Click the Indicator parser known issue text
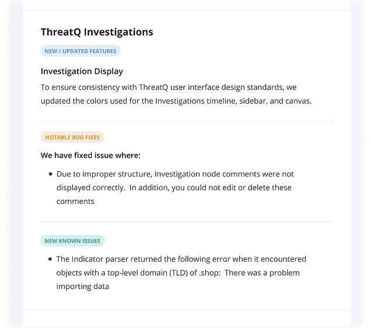The height and width of the screenshot is (328, 371). 181,273
